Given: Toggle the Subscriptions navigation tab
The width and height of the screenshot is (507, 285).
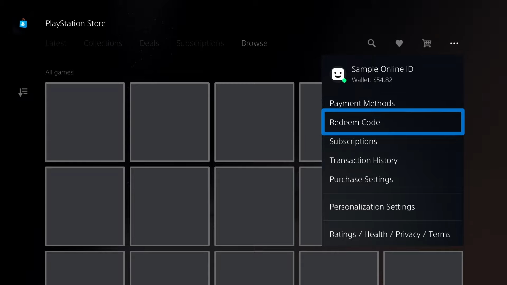Looking at the screenshot, I should tap(200, 43).
